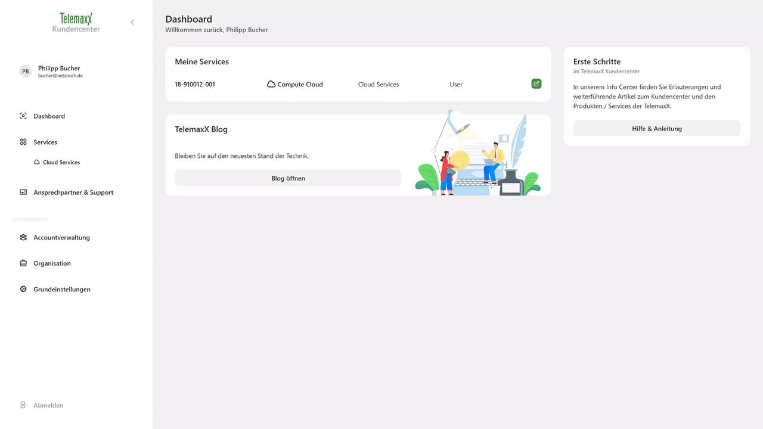Click service number 18-910012-001

[195, 85]
